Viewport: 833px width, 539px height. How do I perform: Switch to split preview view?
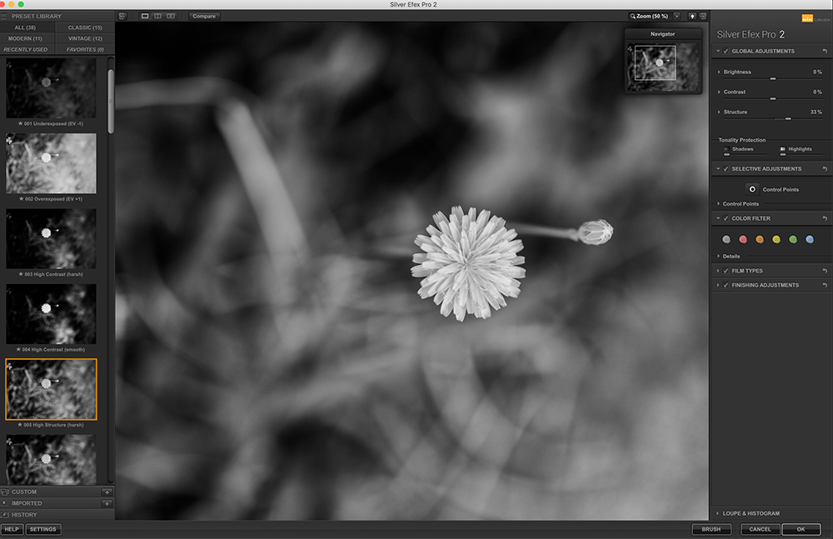coord(157,16)
